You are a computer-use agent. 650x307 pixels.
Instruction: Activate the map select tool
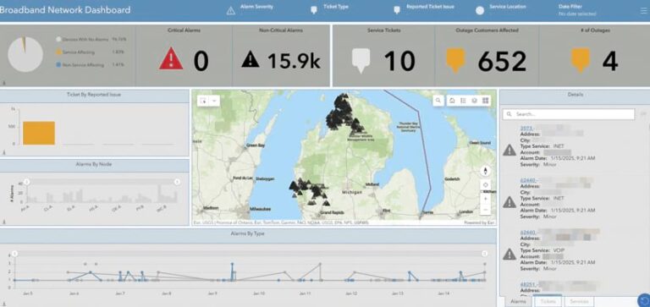(x=203, y=101)
